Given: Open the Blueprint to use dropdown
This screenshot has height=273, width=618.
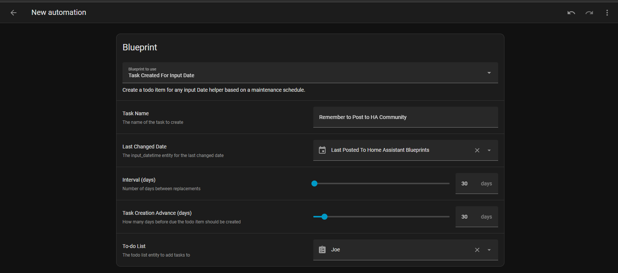Looking at the screenshot, I should pyautogui.click(x=489, y=73).
